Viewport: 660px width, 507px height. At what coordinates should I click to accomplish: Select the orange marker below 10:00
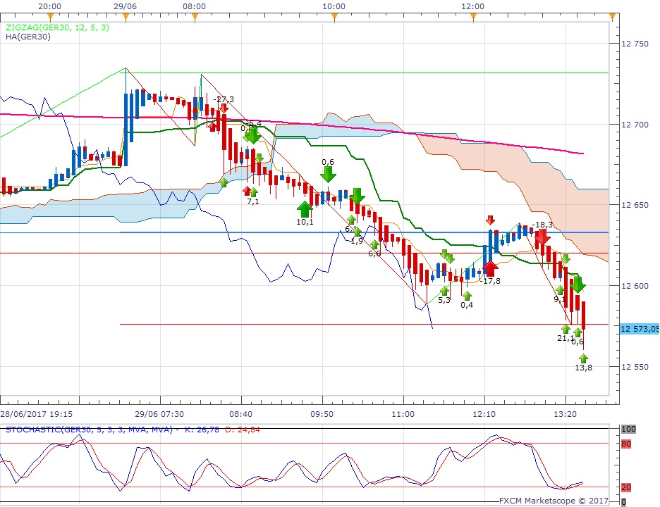(x=334, y=17)
